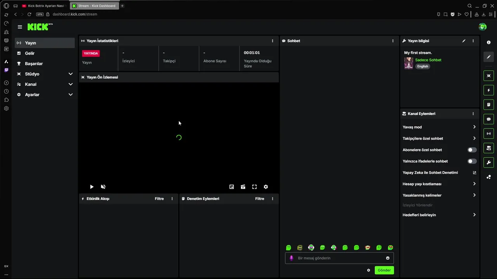497x279 pixels.
Task: Open Takipçilere özel sohbet options
Action: pos(439,138)
